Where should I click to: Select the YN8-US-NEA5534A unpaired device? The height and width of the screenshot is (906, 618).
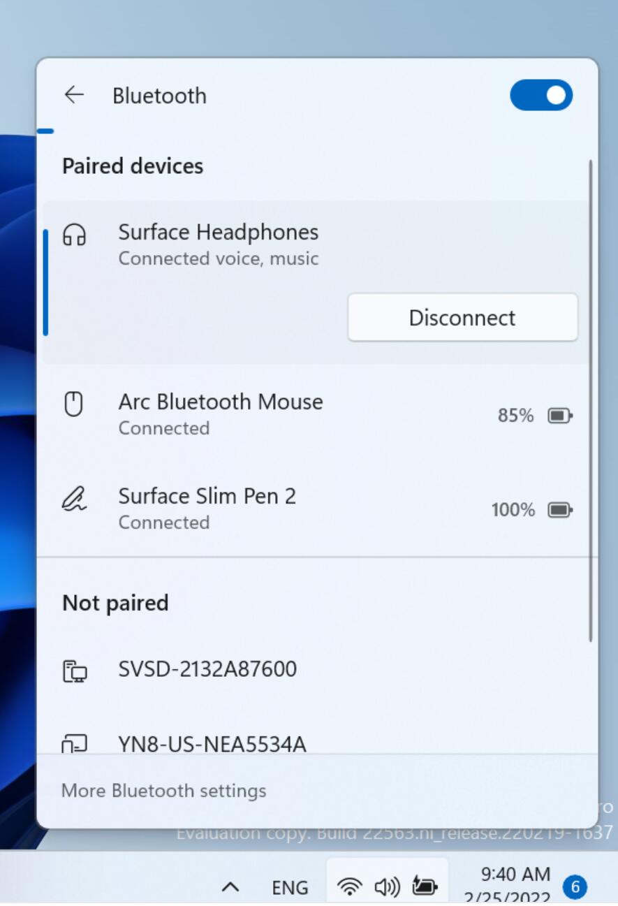click(x=212, y=744)
